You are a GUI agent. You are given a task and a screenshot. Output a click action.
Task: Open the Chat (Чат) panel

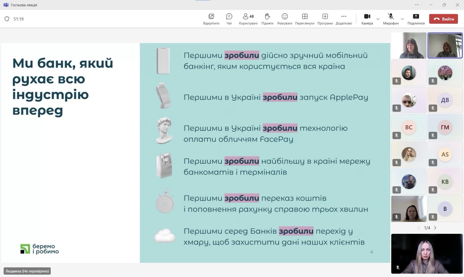[229, 19]
